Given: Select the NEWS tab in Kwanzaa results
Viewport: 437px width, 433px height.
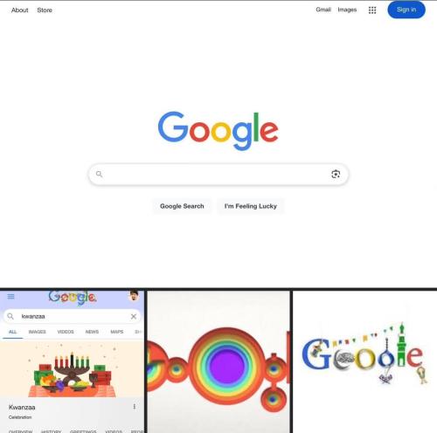Looking at the screenshot, I should click(92, 332).
